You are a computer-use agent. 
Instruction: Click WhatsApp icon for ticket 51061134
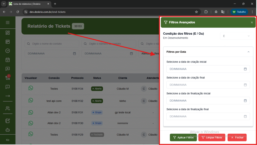pyautogui.click(x=31, y=88)
